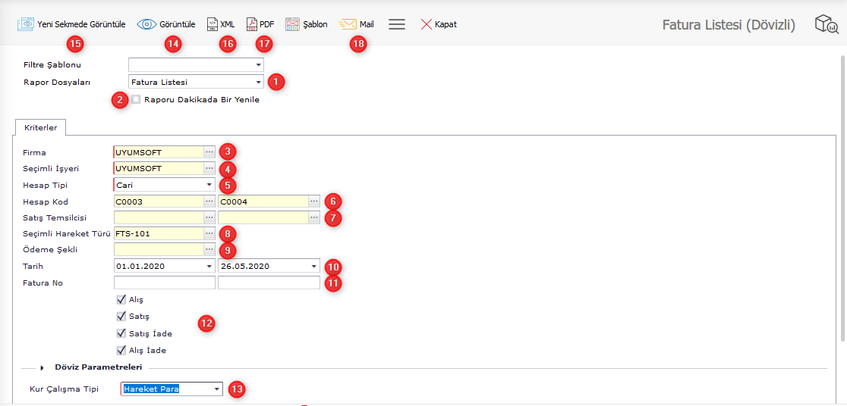The height and width of the screenshot is (406, 847).
Task: Export report via PDF icon
Action: (252, 24)
